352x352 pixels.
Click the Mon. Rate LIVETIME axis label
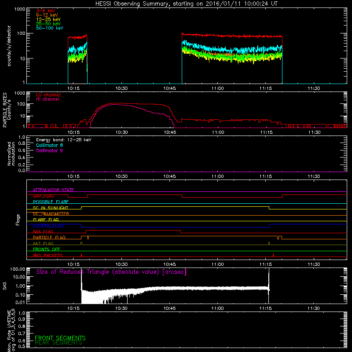(11, 331)
